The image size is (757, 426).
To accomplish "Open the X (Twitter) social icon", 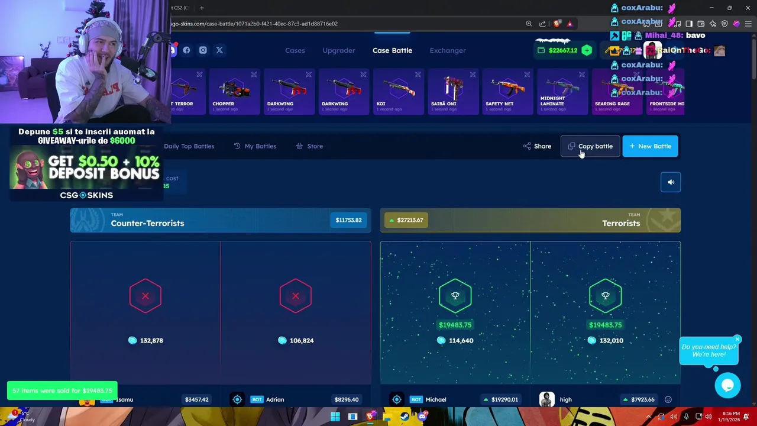I will tap(219, 50).
